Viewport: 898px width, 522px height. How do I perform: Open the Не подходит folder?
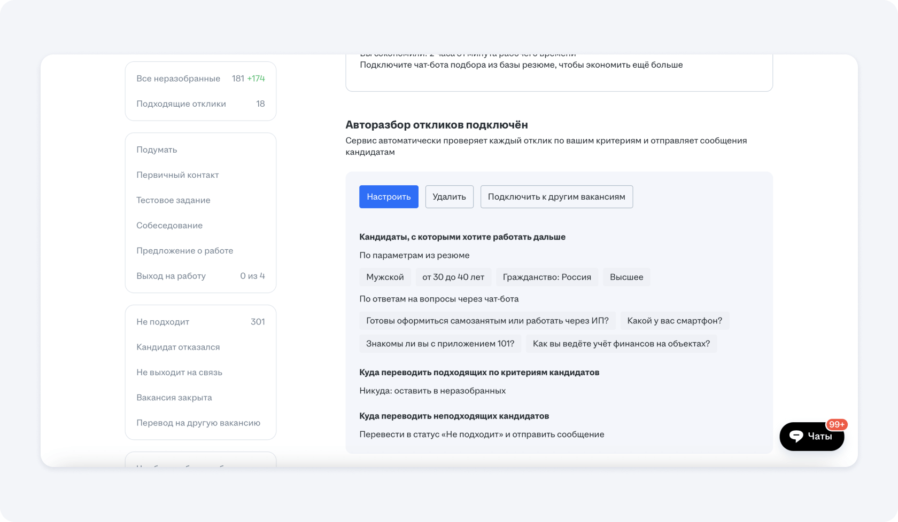(x=163, y=322)
